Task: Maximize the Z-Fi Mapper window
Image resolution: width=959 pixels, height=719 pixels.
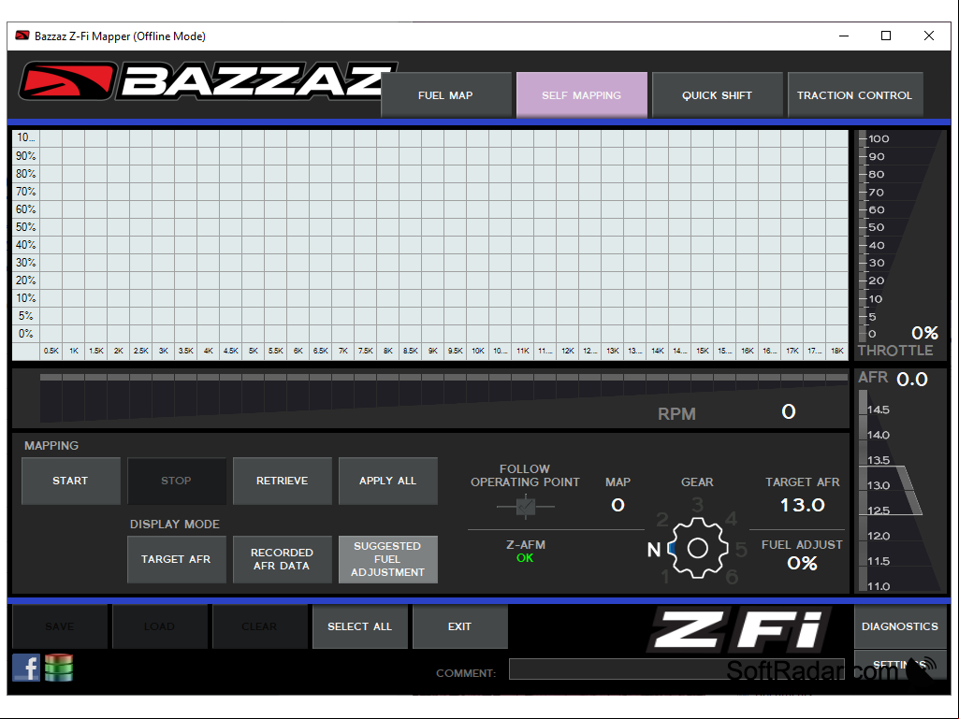Action: tap(886, 36)
